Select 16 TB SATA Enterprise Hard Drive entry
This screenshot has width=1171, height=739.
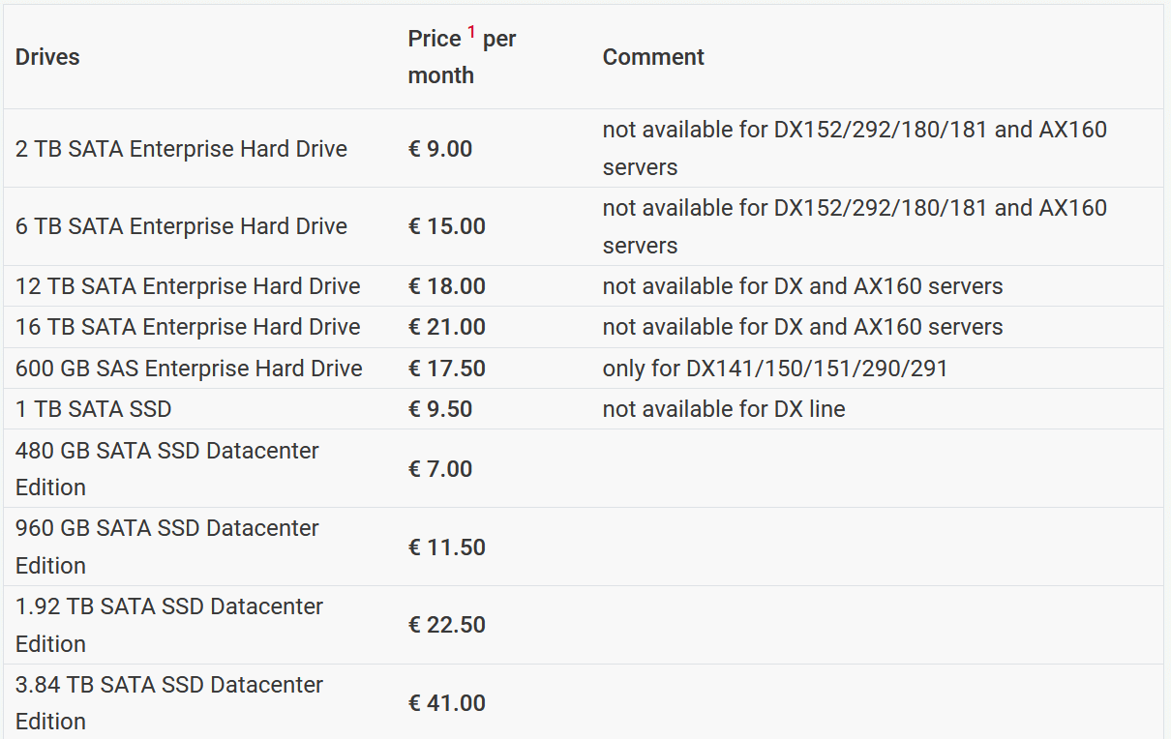(188, 327)
